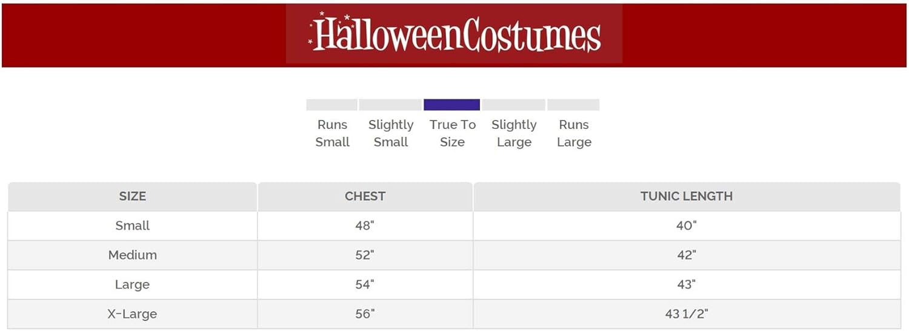Click the Runs Large label text
909x331 pixels.
pos(574,133)
